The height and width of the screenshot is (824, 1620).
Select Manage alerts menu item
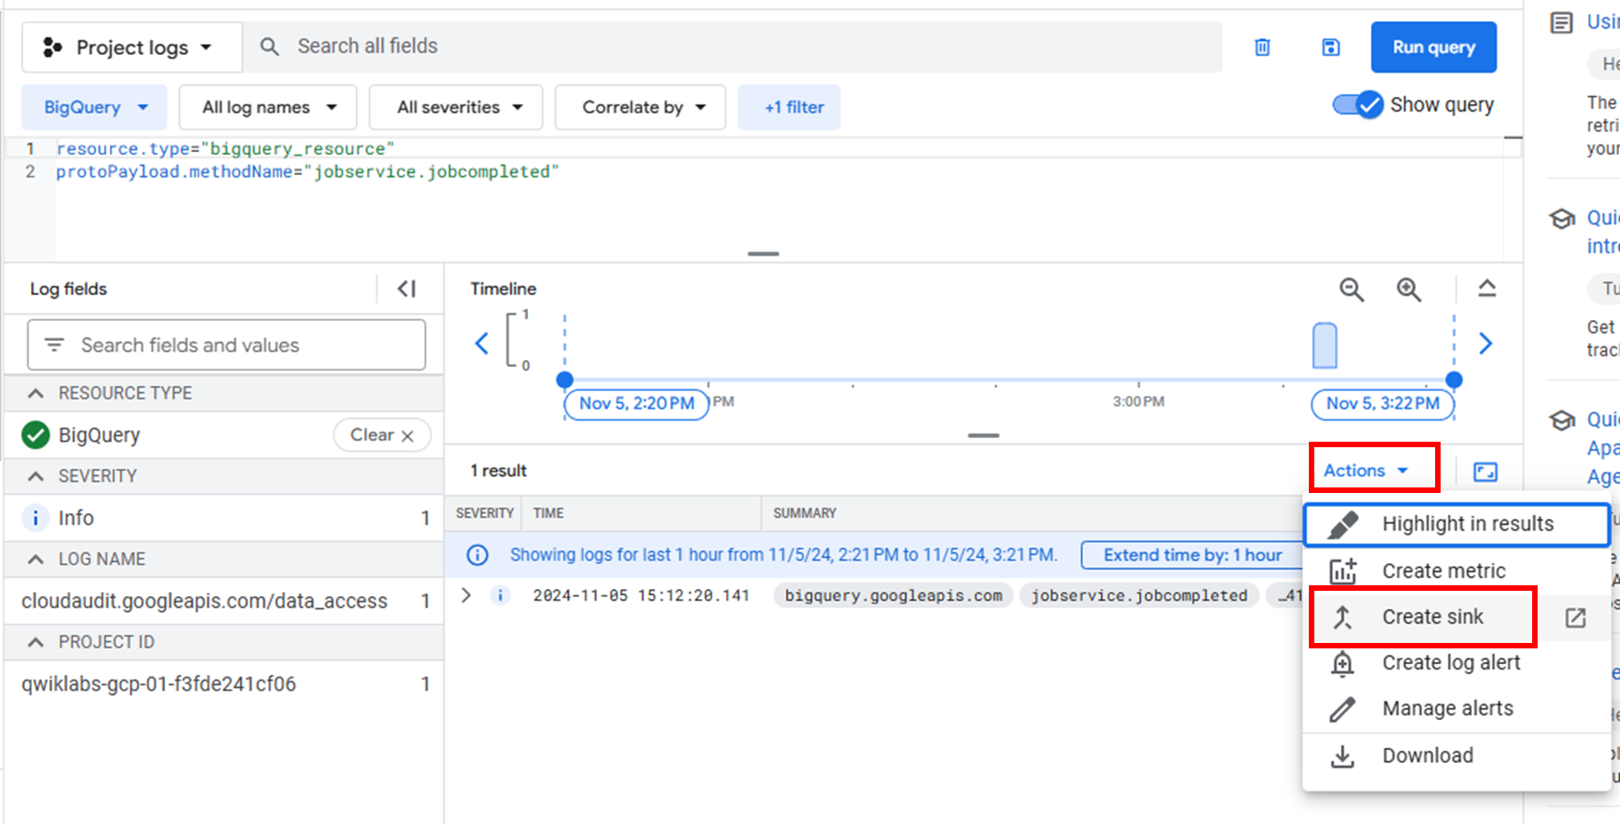point(1456,709)
